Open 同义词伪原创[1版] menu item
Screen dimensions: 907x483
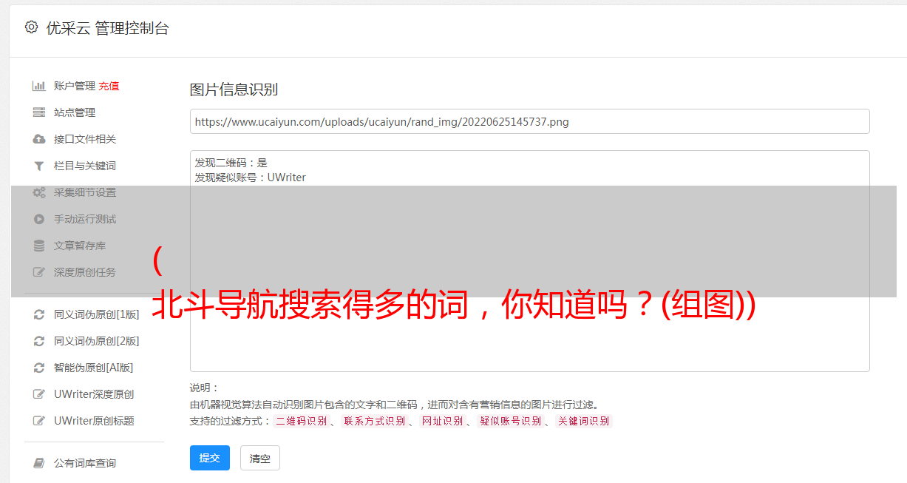pos(97,314)
